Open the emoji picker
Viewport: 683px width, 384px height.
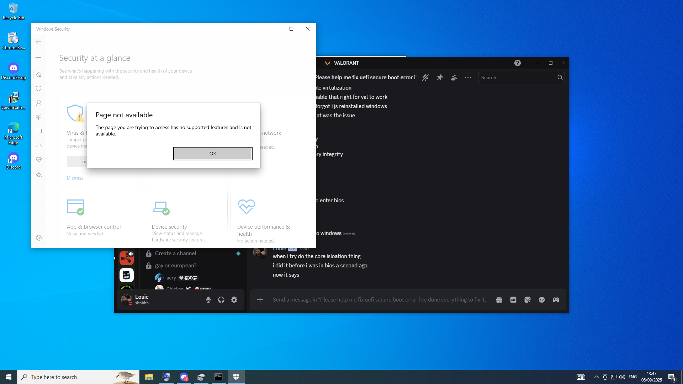coord(542,300)
